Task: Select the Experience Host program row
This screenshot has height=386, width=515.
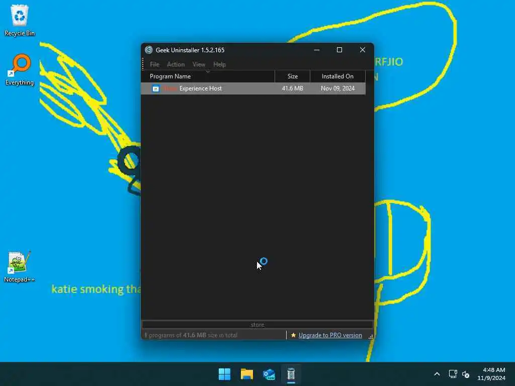Action: [253, 88]
